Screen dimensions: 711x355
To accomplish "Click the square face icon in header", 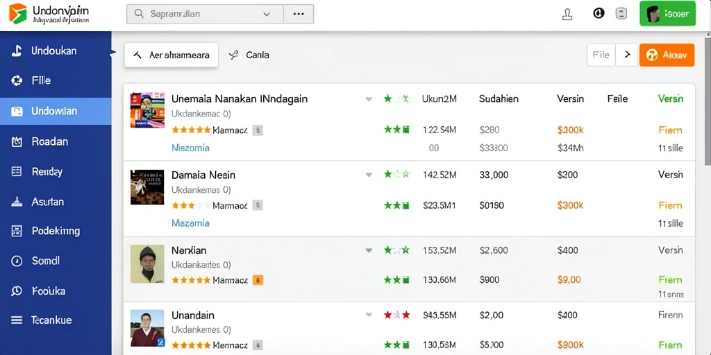I will pos(621,14).
